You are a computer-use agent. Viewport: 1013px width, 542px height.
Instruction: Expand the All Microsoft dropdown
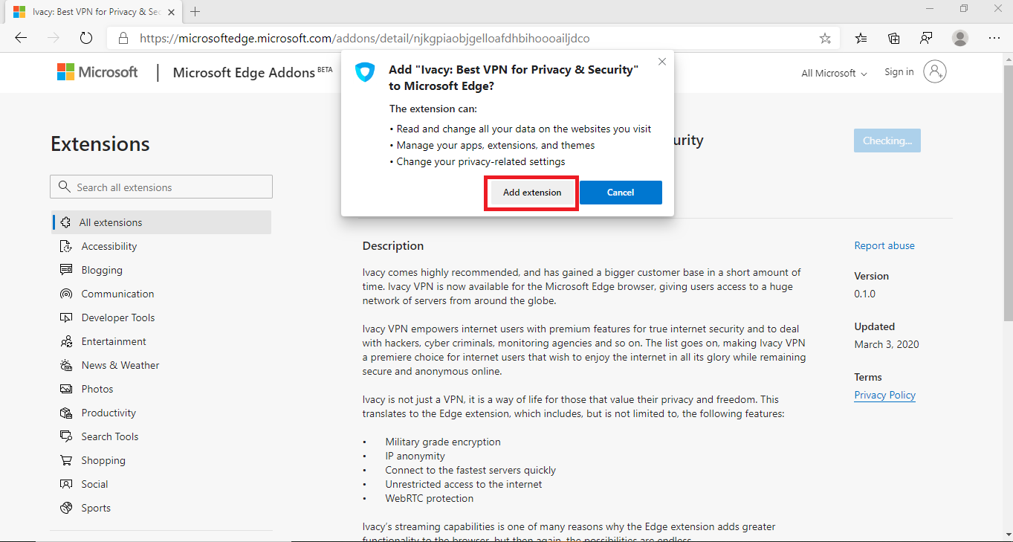(834, 73)
